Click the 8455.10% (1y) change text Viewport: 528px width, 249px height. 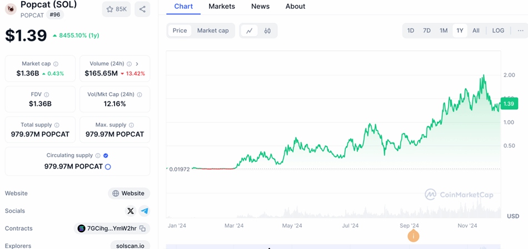[x=79, y=35]
